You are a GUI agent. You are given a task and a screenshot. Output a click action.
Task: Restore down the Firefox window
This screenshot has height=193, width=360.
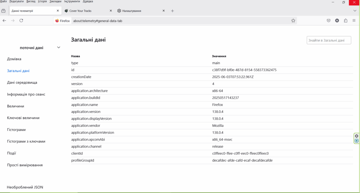pos(343,2)
